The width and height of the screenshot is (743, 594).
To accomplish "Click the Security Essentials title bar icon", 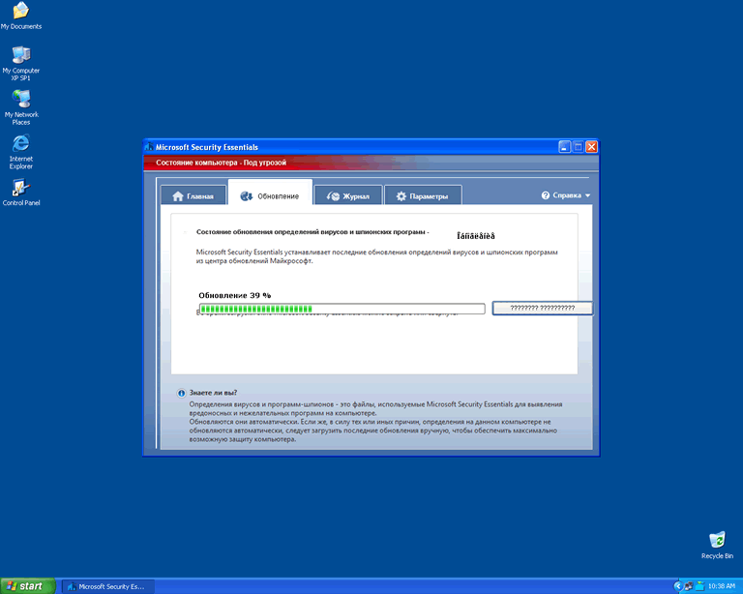I will click(x=150, y=147).
